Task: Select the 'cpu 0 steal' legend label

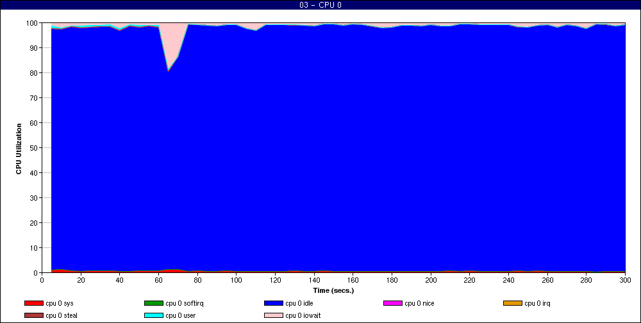Action: [x=62, y=316]
